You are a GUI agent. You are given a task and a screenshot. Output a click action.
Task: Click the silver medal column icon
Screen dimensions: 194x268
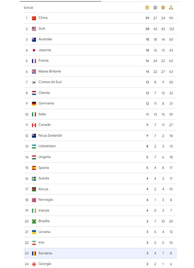tap(155, 8)
